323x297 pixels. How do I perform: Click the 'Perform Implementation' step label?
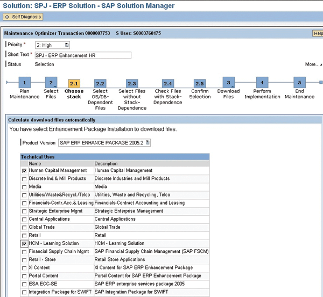(x=262, y=94)
